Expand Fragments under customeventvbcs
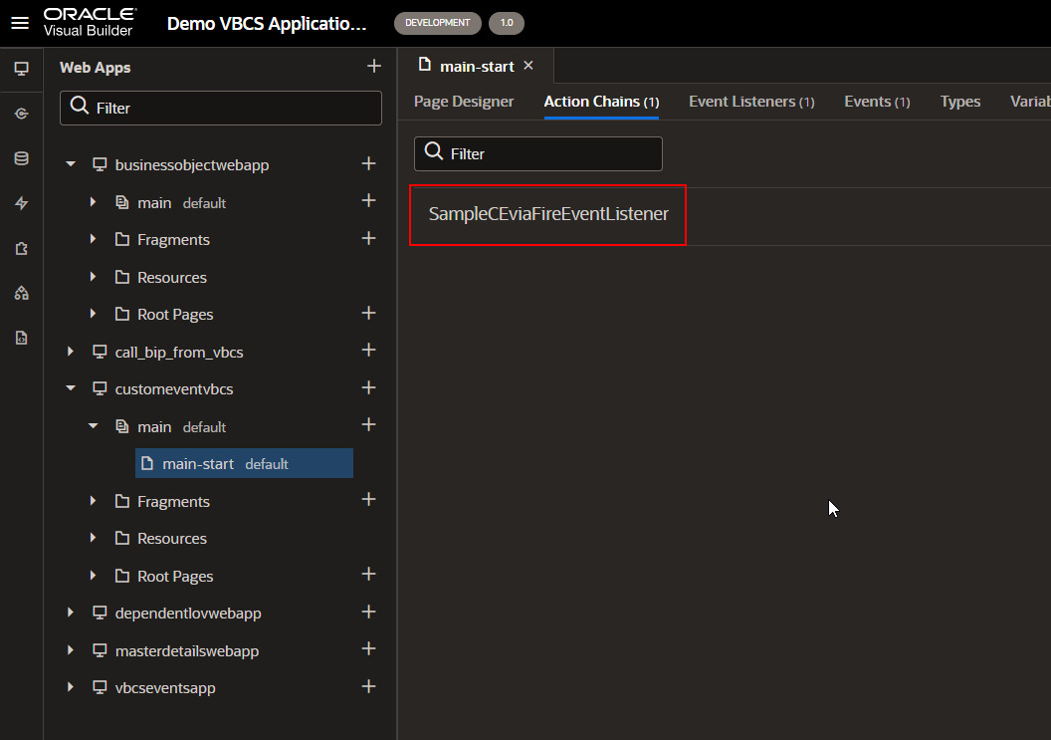1051x740 pixels. coord(94,501)
